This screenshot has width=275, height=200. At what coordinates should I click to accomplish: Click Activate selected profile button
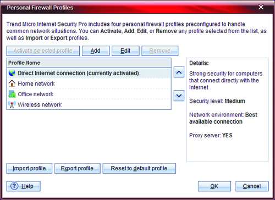click(43, 51)
